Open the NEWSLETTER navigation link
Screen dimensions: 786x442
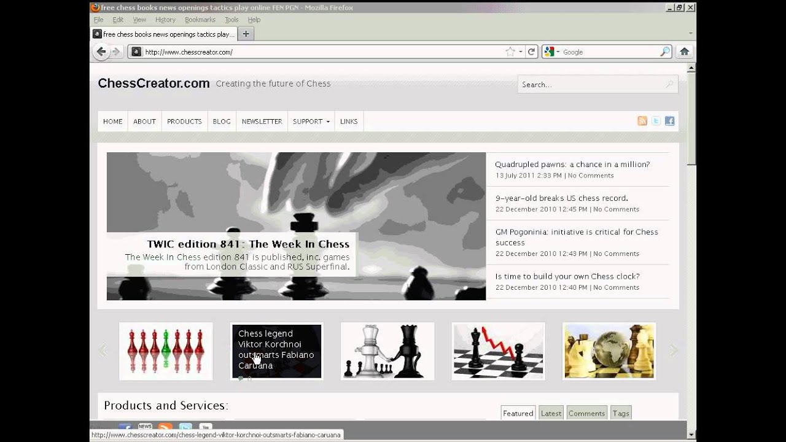coord(262,122)
